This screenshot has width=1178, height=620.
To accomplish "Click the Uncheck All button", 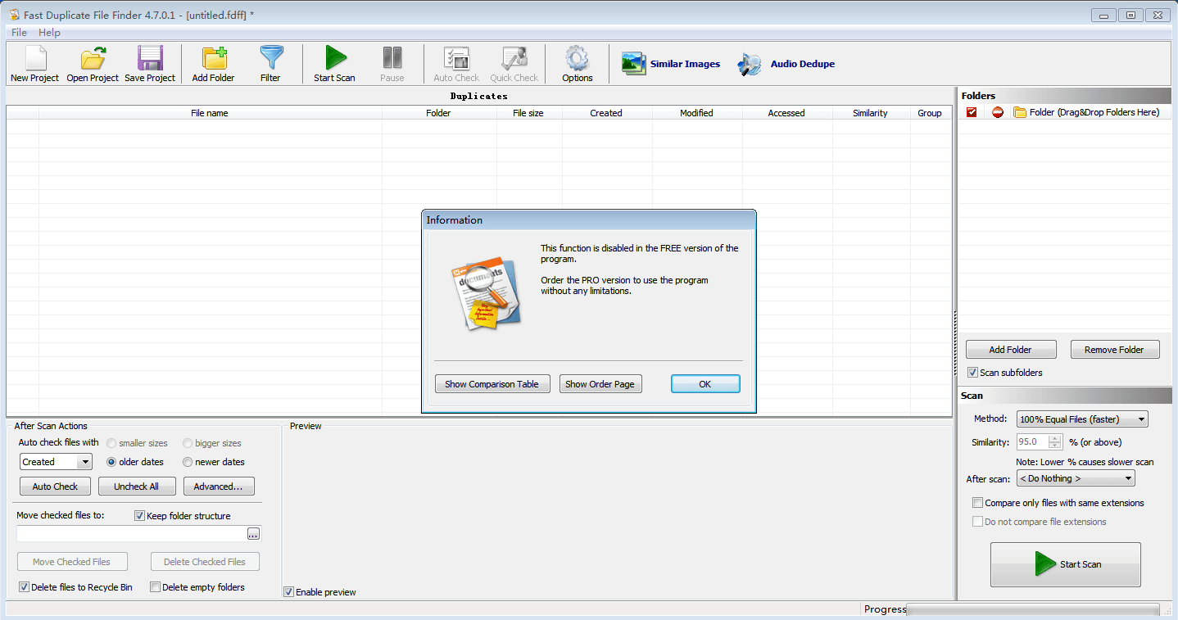I will click(137, 486).
